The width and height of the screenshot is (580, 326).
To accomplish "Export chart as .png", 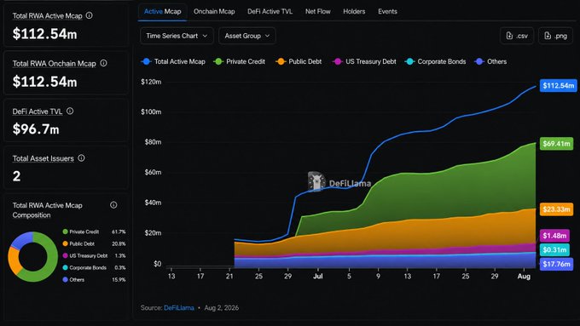I will pos(555,36).
